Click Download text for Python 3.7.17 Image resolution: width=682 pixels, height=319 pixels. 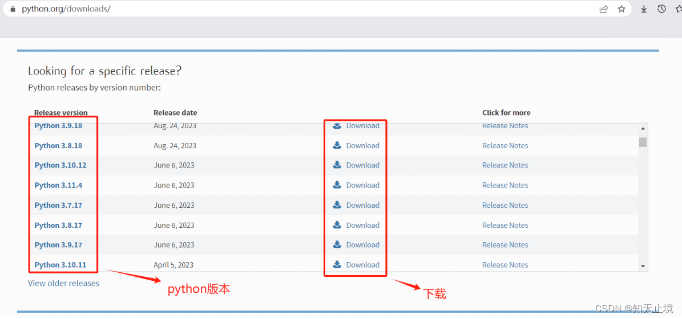pyautogui.click(x=363, y=205)
